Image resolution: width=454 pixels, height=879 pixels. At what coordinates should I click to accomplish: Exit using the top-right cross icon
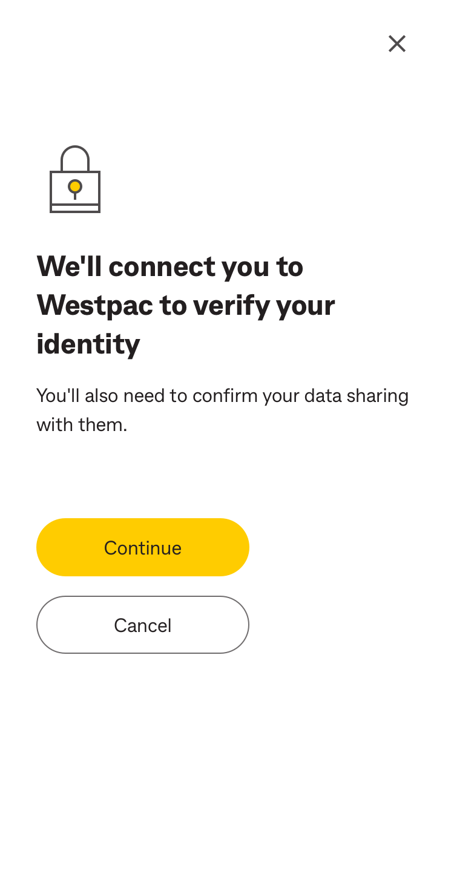[397, 44]
